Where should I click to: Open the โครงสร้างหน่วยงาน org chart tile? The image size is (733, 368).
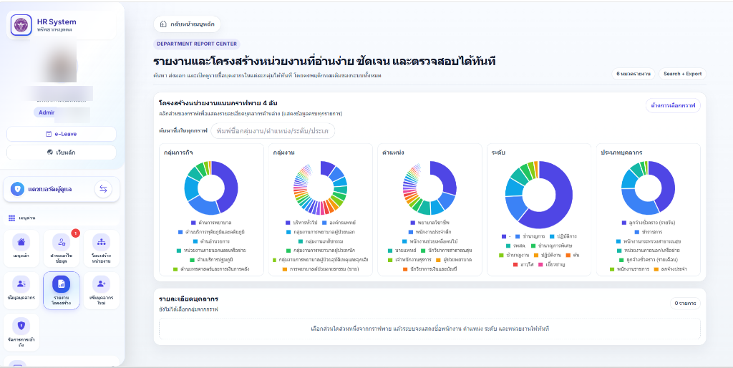(101, 248)
